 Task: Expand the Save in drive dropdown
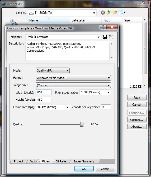click(x=94, y=13)
